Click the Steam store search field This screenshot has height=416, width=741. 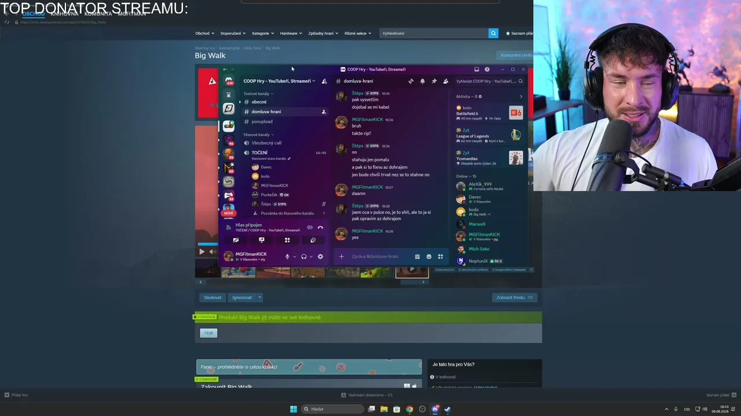tap(434, 33)
